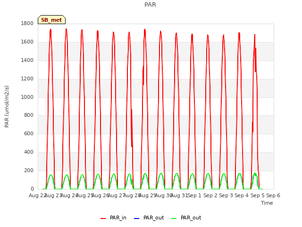Click the Aug 26 x-axis label

[101, 195]
